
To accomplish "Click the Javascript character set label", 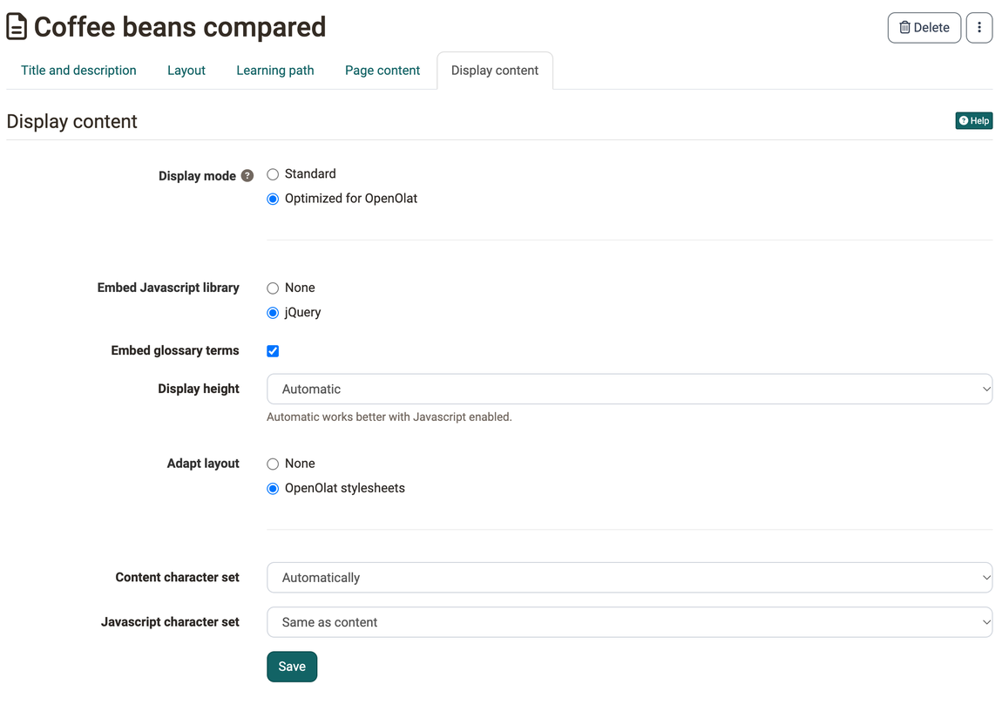I will [x=170, y=622].
